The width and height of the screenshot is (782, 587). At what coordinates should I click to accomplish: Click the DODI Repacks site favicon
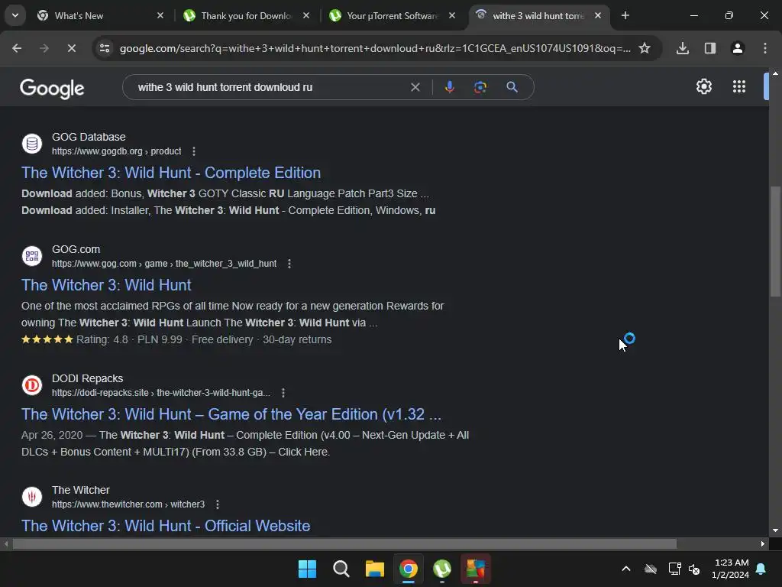(x=32, y=385)
